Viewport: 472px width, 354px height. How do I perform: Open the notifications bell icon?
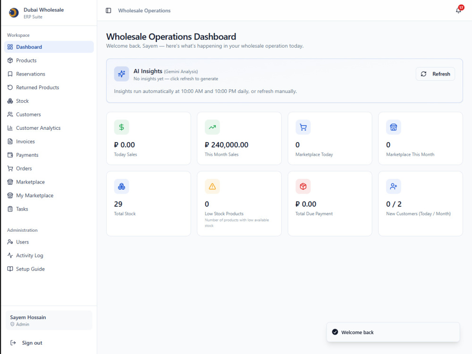[458, 10]
